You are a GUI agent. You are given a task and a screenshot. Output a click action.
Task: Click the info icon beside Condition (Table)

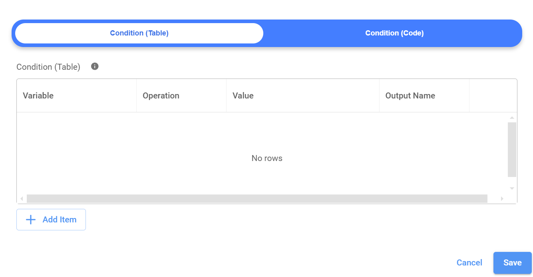coord(95,67)
